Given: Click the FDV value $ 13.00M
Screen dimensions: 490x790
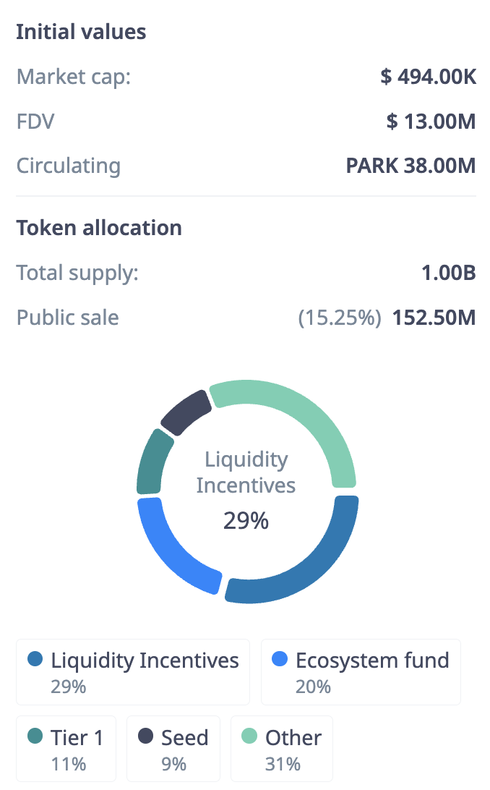Looking at the screenshot, I should coord(431,121).
